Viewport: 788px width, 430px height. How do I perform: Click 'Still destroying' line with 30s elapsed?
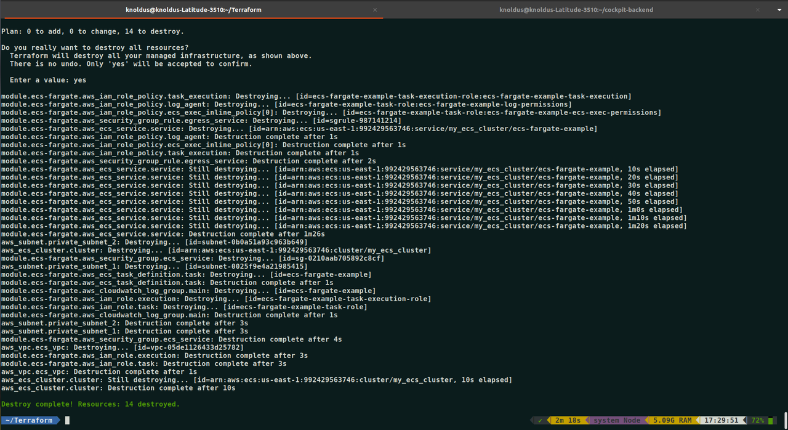tap(340, 185)
